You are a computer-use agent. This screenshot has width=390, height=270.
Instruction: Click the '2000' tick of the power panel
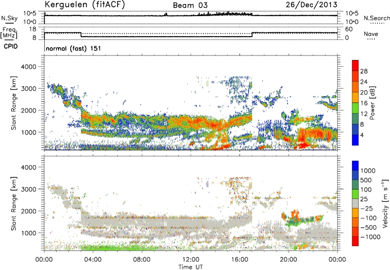[28, 110]
